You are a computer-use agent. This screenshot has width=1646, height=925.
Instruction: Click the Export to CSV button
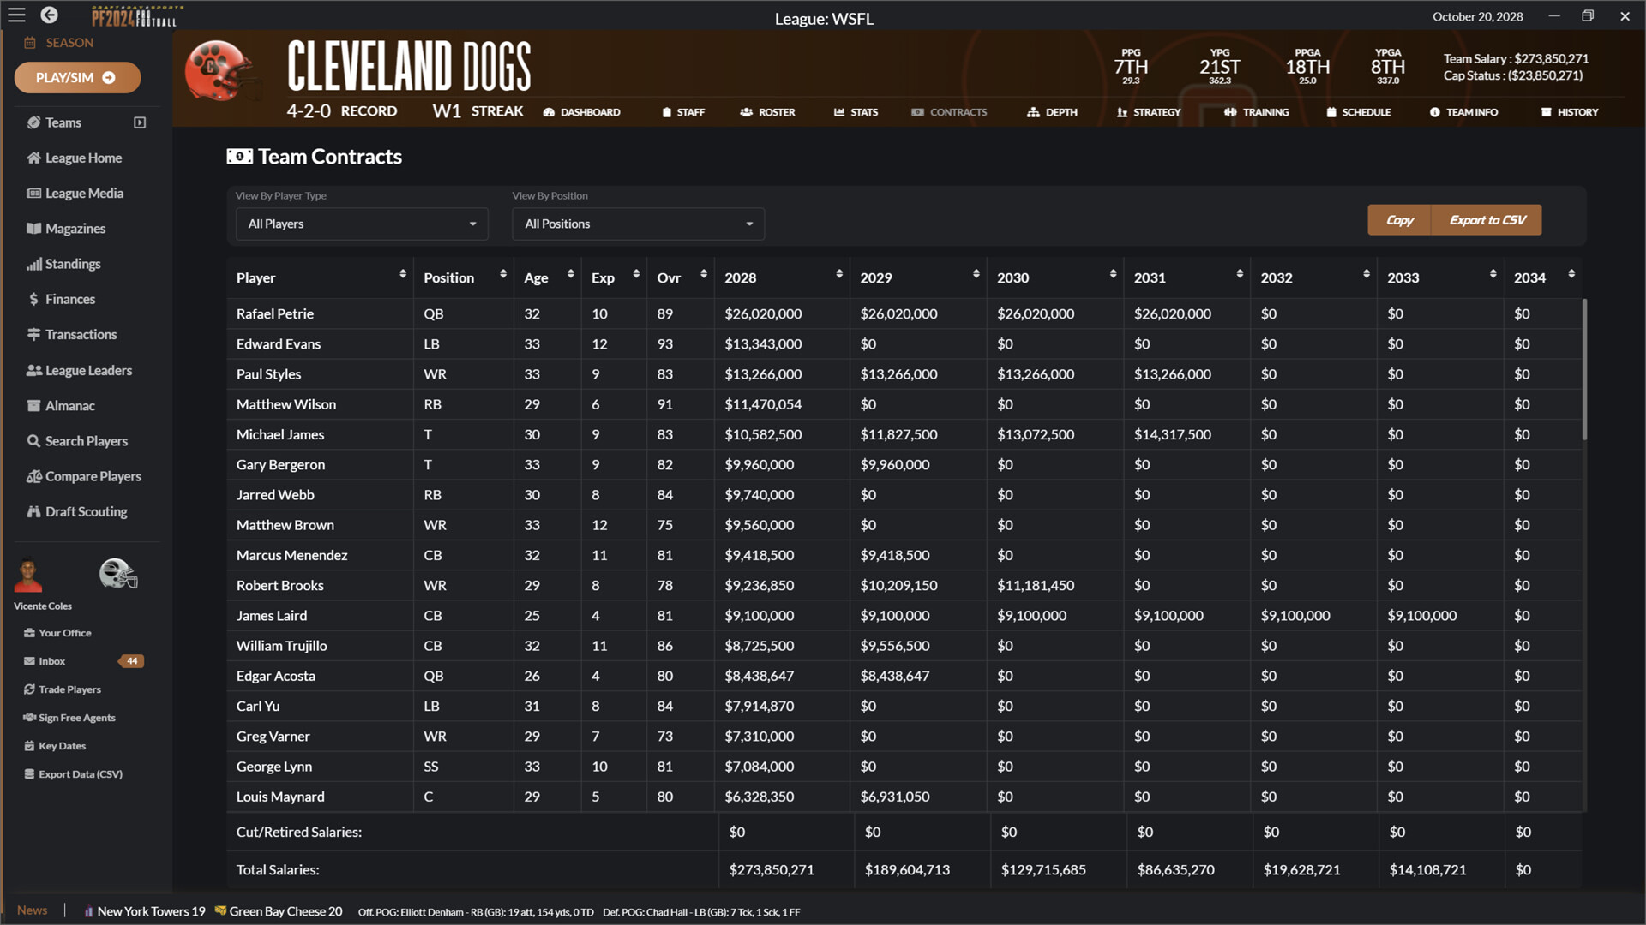click(1486, 220)
